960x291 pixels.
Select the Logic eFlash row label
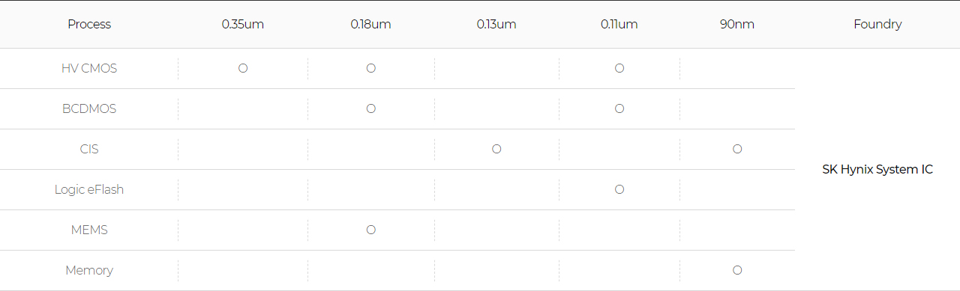click(x=89, y=189)
